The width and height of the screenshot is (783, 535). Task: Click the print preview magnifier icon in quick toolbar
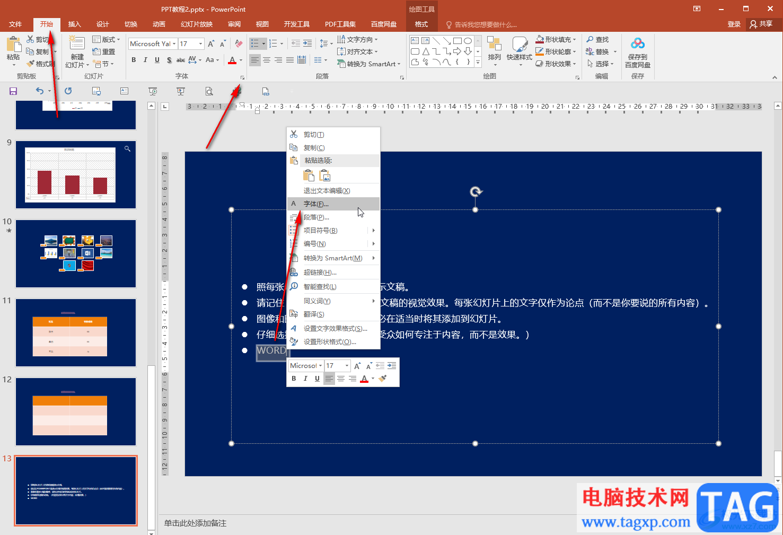[209, 91]
